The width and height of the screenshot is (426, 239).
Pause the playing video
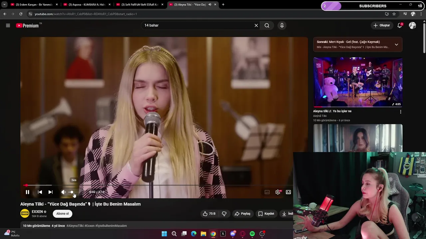28,192
